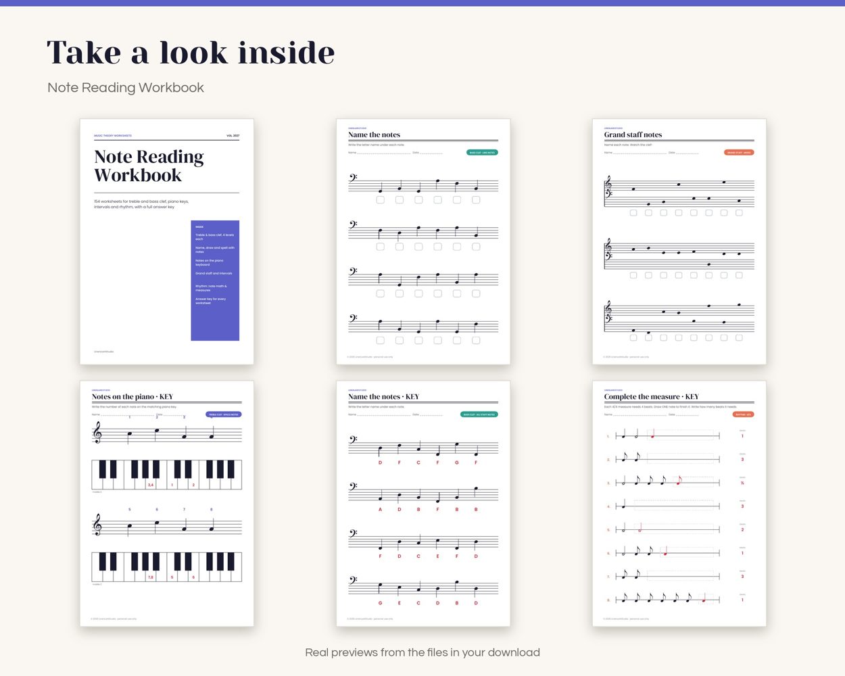The height and width of the screenshot is (676, 845).
Task: Click the 'Name the notes' worksheet title text
Action: [x=375, y=135]
